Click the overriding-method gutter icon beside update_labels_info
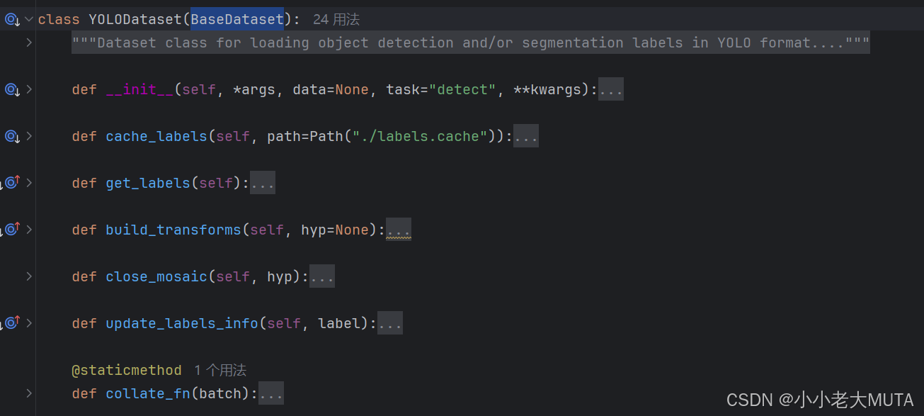This screenshot has height=416, width=924. (11, 323)
